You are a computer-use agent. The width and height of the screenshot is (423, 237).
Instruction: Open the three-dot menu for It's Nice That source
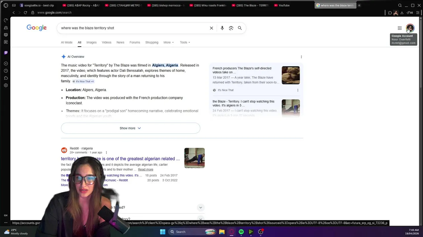[x=297, y=90]
